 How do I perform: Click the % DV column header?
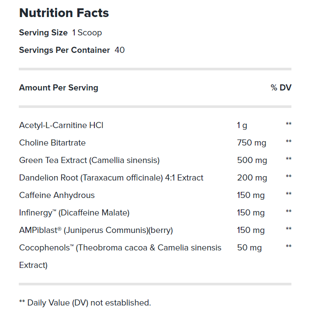280,88
